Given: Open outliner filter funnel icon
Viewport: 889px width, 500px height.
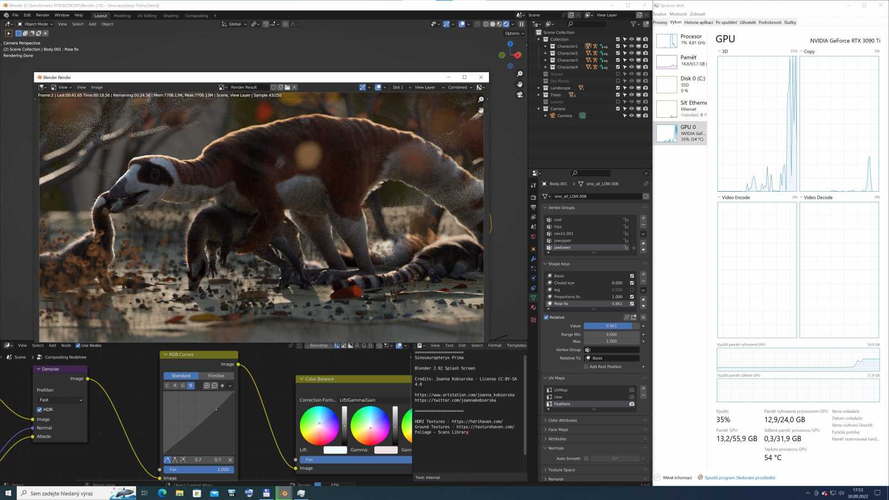Looking at the screenshot, I should (633, 24).
